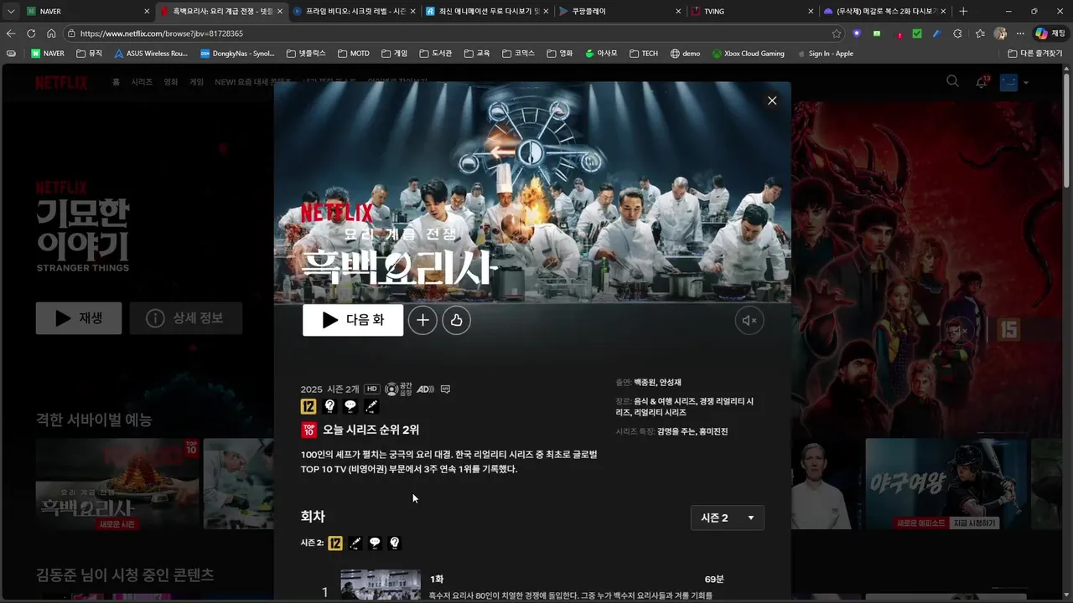Open the Copilot 채팅 button
This screenshot has width=1073, height=603.
(1050, 33)
